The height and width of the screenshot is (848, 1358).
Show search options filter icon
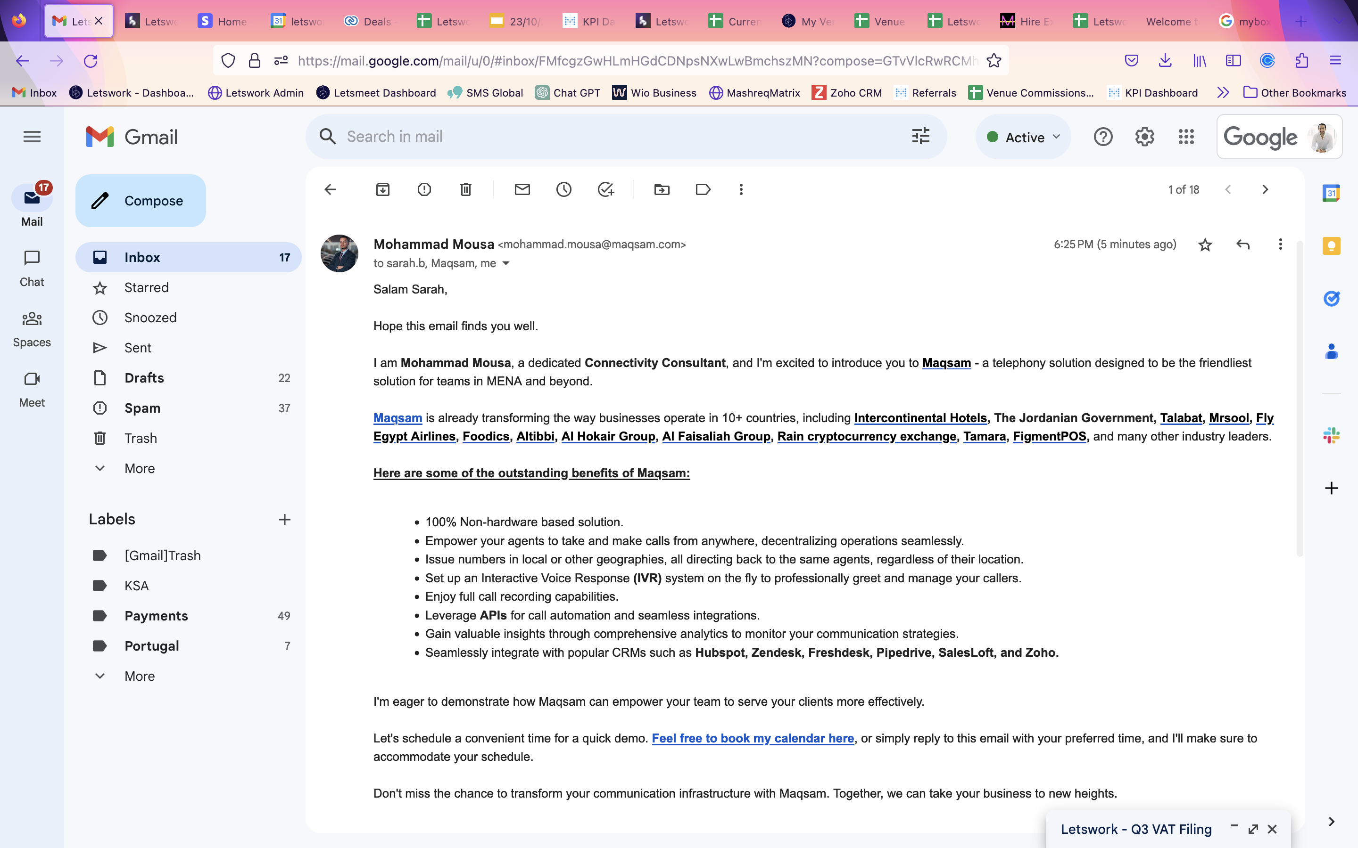coord(921,136)
